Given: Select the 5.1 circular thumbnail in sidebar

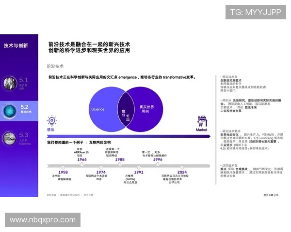Looking at the screenshot, I should (10, 84).
